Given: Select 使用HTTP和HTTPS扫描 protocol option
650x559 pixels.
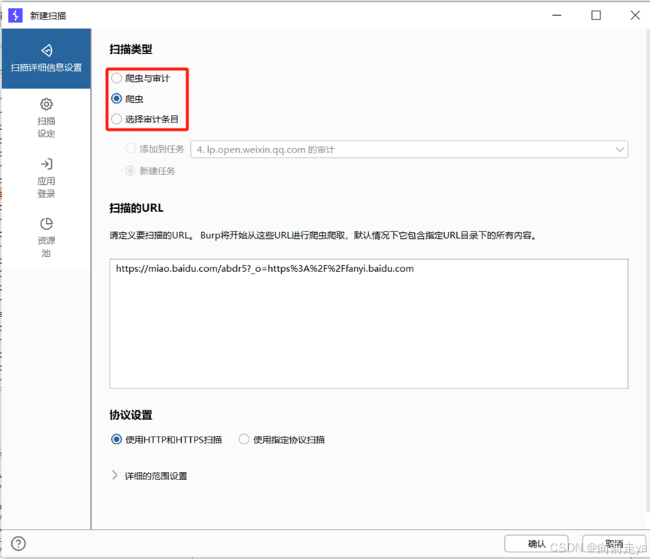Looking at the screenshot, I should pos(167,440).
